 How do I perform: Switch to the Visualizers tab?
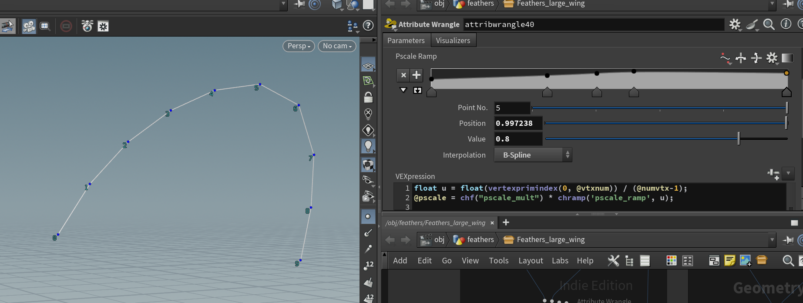tap(453, 40)
